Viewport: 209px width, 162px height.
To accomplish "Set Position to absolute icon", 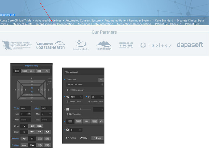I will (x=40, y=145).
